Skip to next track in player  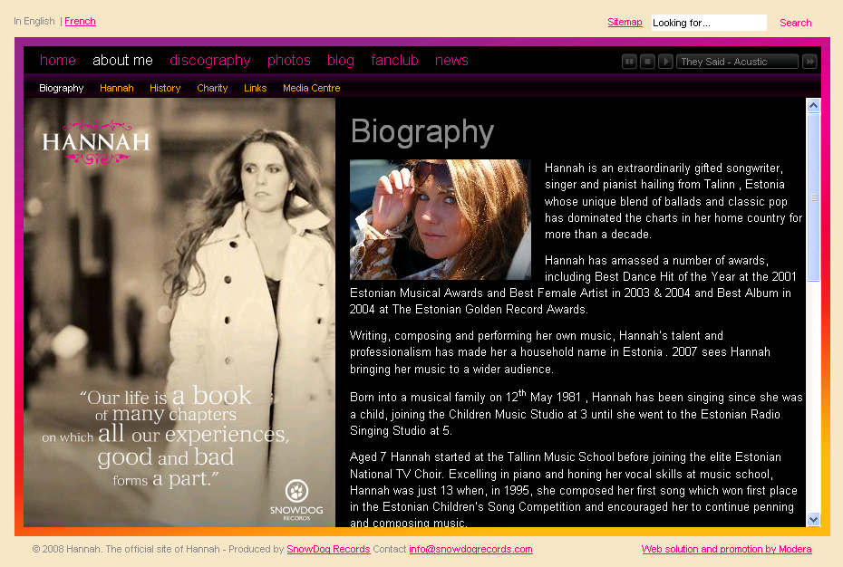[809, 62]
